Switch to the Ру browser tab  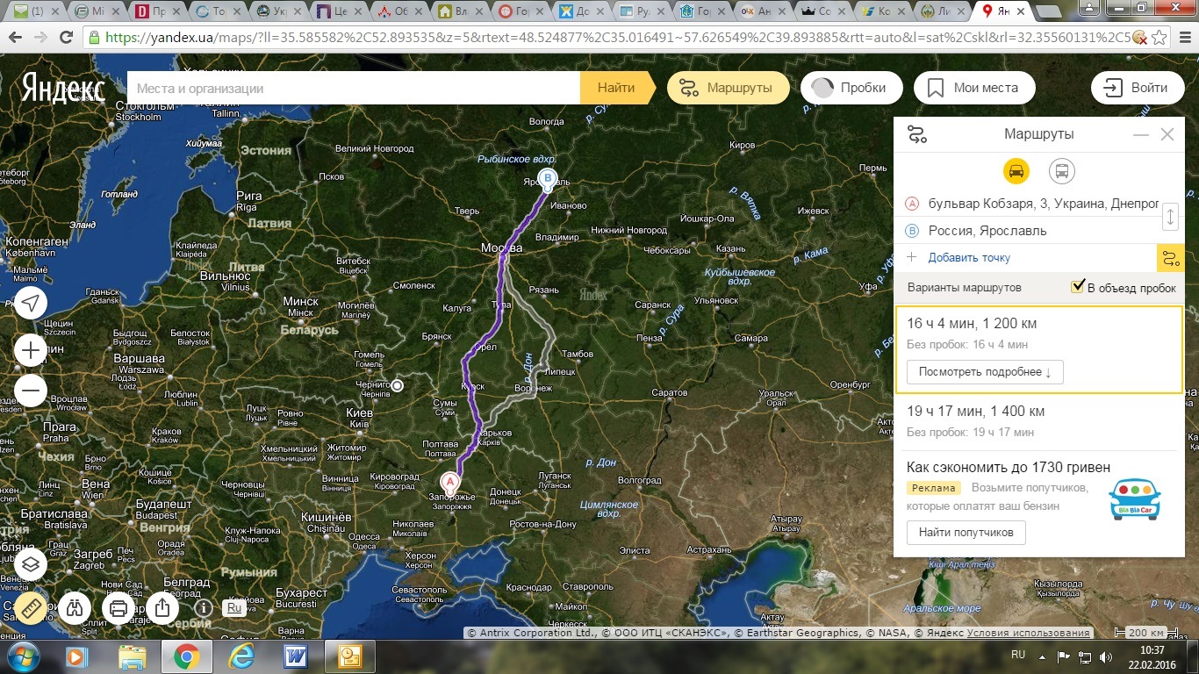[643, 12]
